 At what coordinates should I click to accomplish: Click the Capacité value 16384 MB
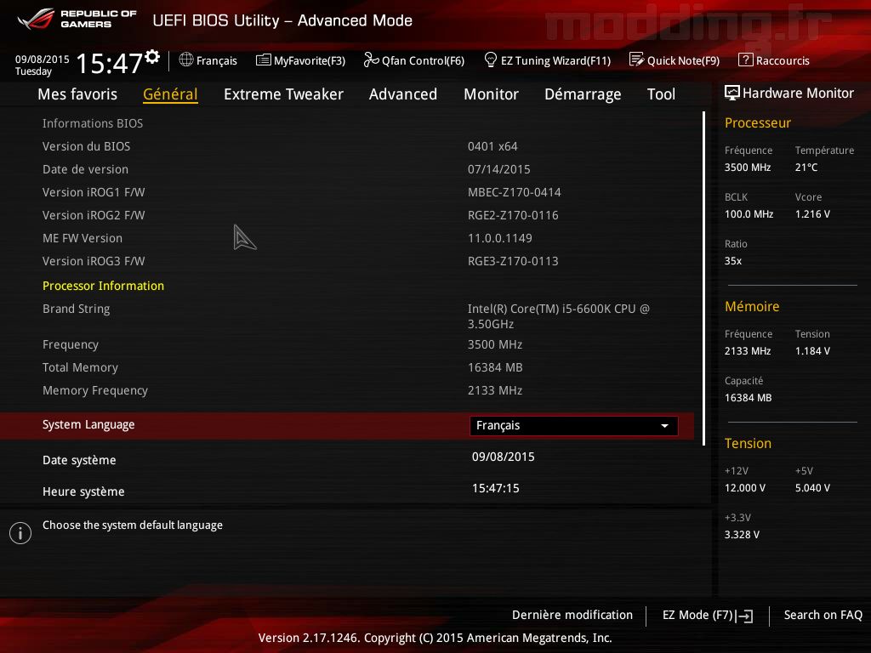coord(748,398)
